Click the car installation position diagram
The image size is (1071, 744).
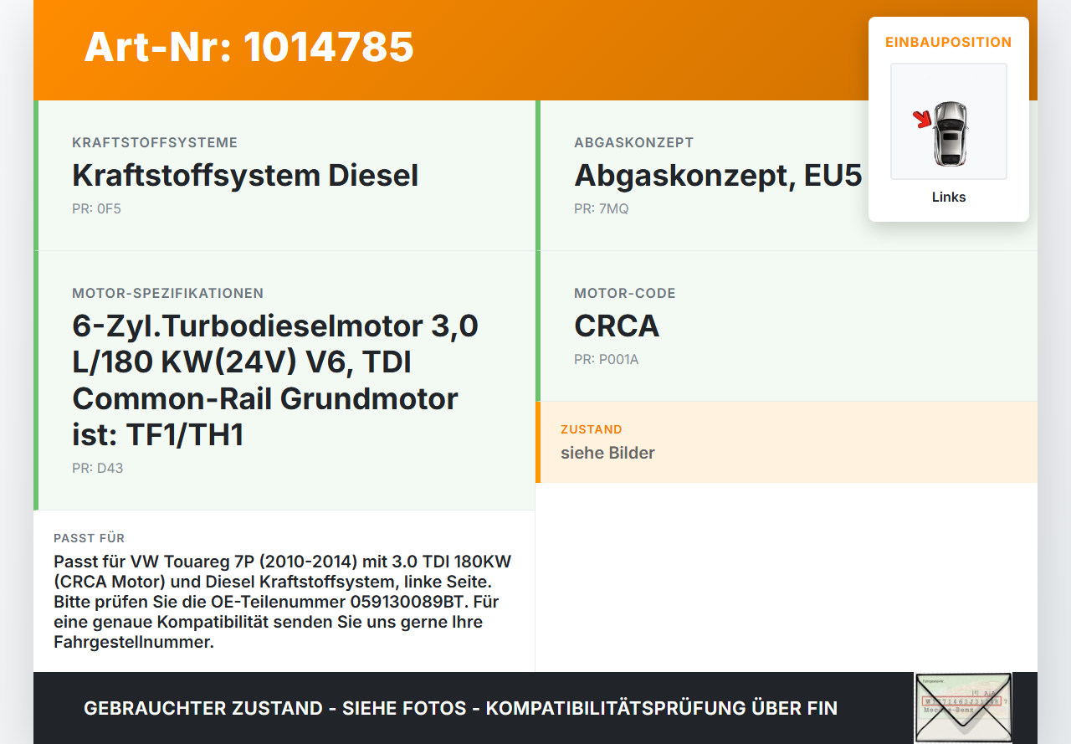[948, 121]
